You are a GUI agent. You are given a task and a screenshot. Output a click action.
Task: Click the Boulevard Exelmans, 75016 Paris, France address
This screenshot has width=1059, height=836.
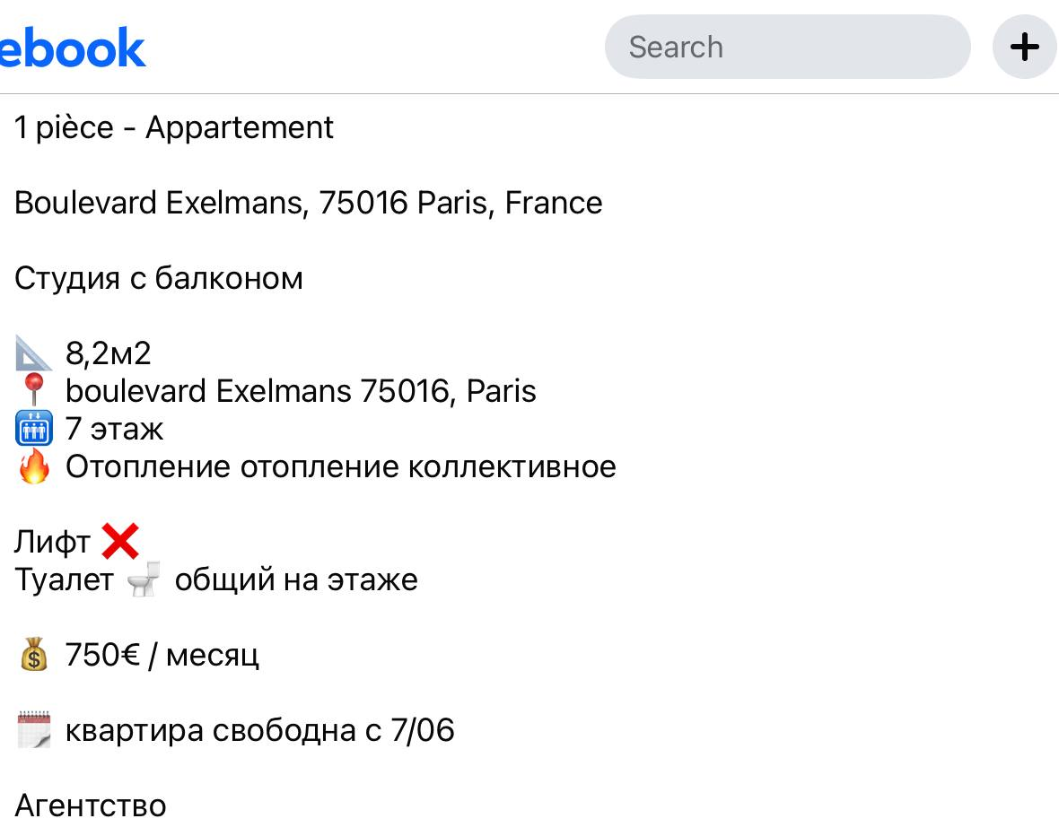tap(309, 203)
